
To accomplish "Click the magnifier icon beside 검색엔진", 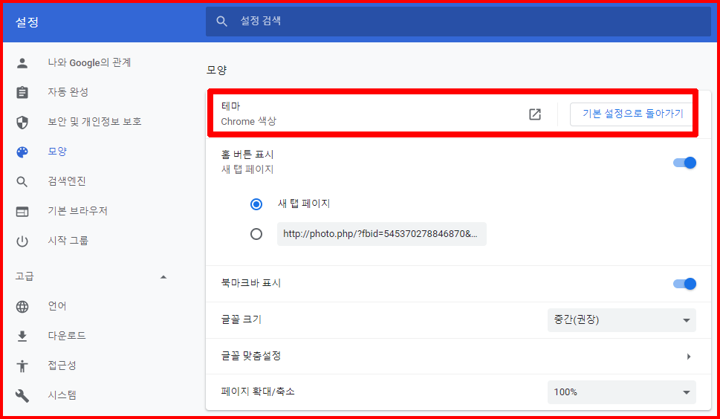I will pyautogui.click(x=22, y=182).
